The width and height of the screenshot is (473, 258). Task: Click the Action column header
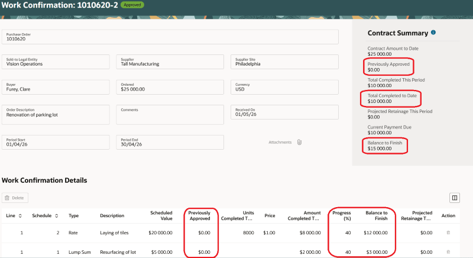(448, 216)
